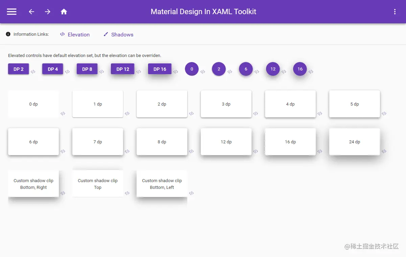Show code for the 3 dp card

pos(256,114)
